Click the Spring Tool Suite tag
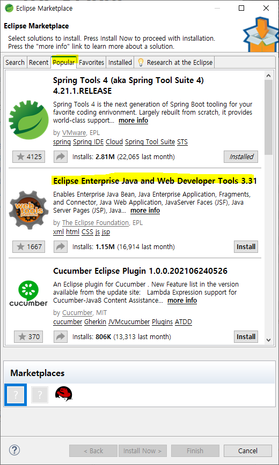Viewport: 279px width, 465px height. (x=150, y=142)
